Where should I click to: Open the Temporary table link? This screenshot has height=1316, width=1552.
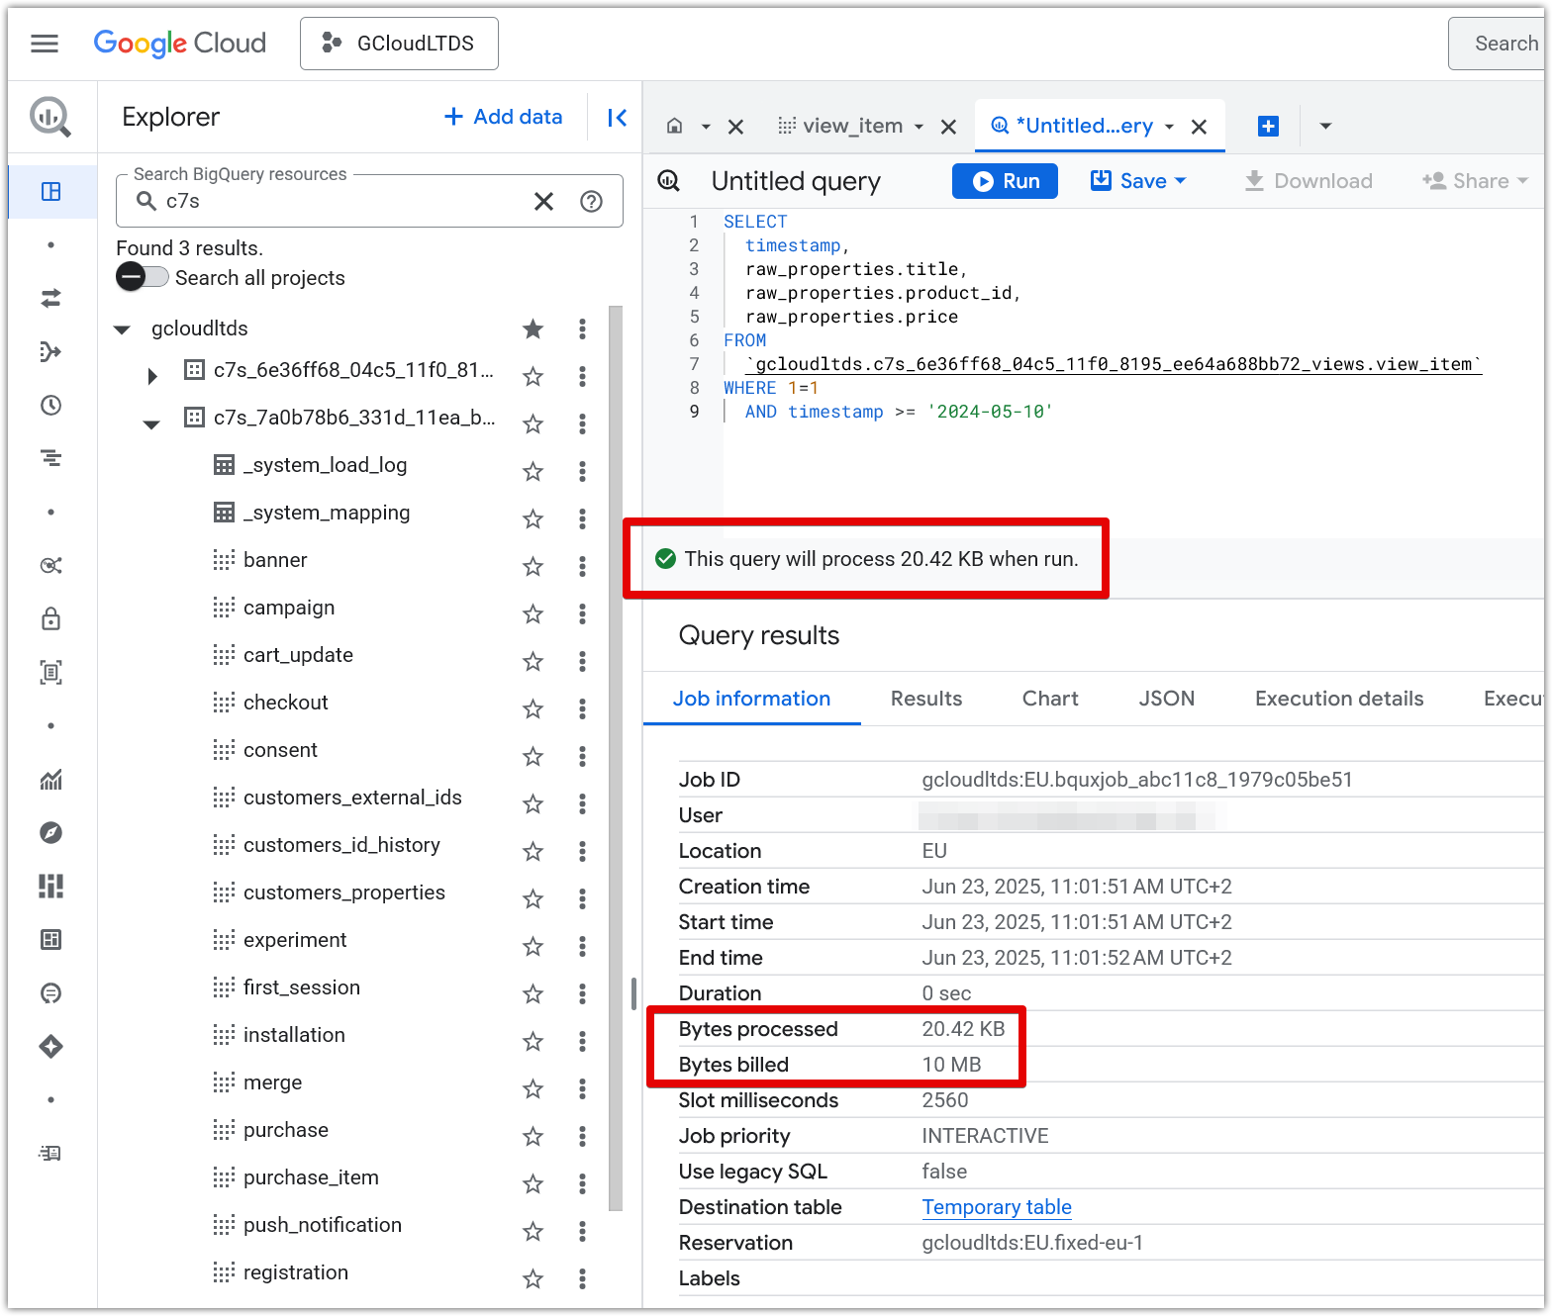coord(997,1207)
